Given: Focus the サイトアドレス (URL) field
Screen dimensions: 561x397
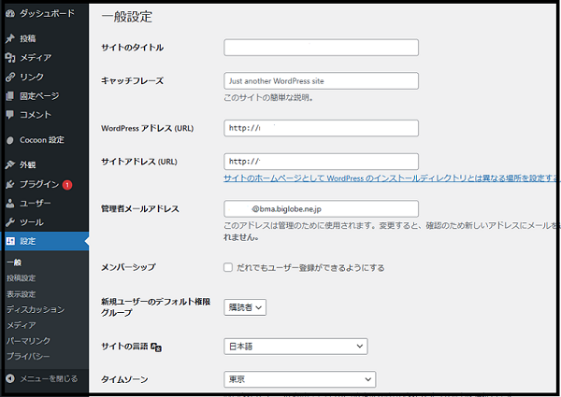Looking at the screenshot, I should 322,162.
